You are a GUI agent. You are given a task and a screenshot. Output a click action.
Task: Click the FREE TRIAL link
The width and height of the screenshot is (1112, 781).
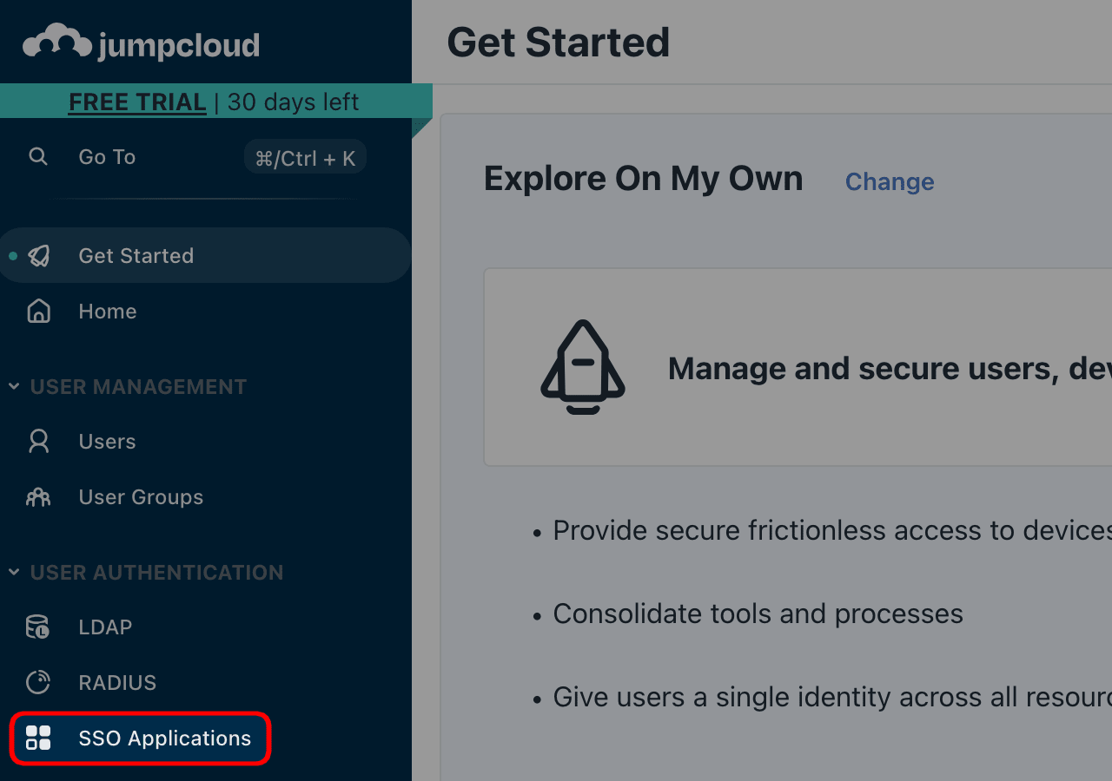(137, 102)
